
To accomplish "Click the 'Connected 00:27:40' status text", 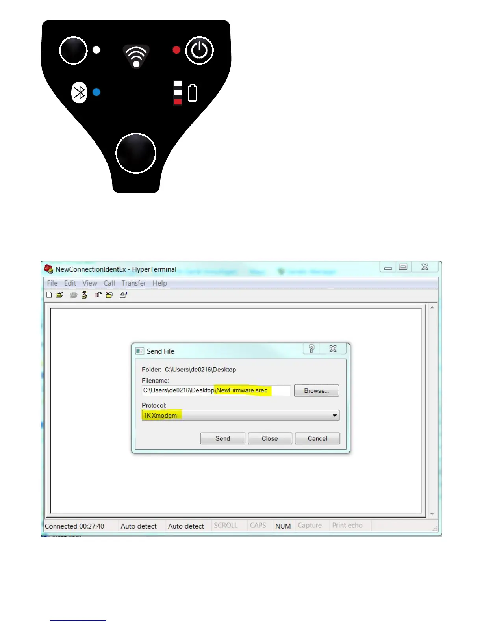I will [74, 526].
